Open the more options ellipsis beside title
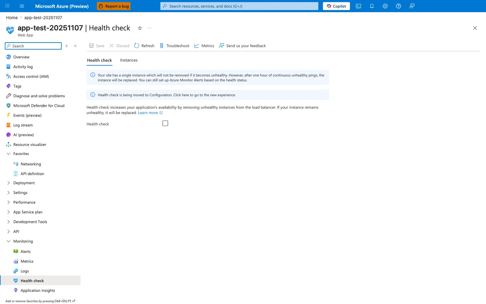The width and height of the screenshot is (486, 304). point(150,28)
